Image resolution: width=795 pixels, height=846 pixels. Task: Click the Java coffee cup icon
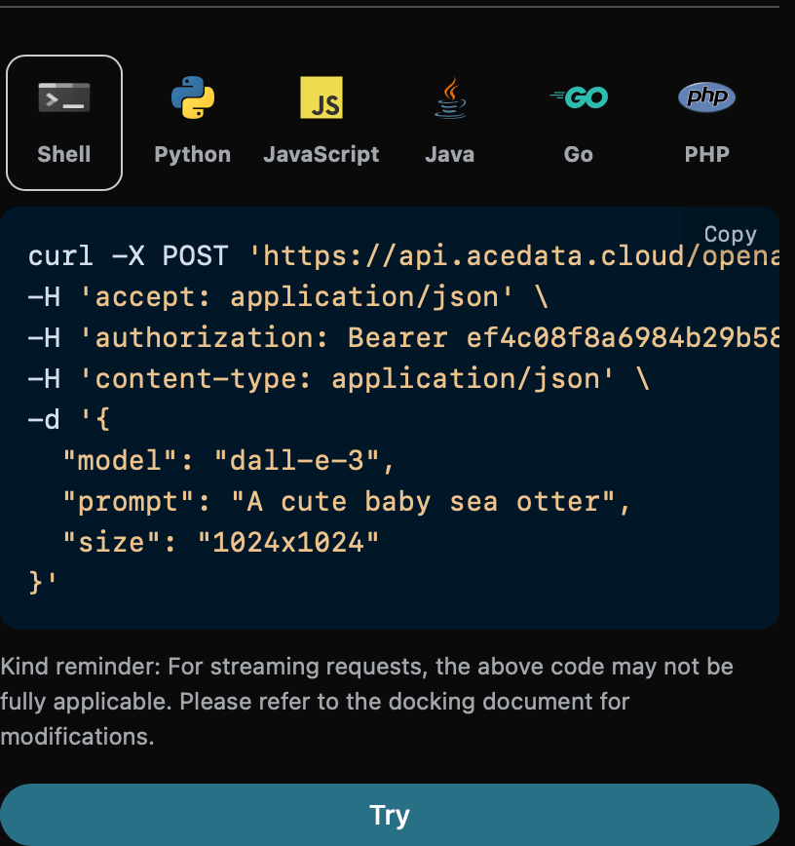point(450,97)
